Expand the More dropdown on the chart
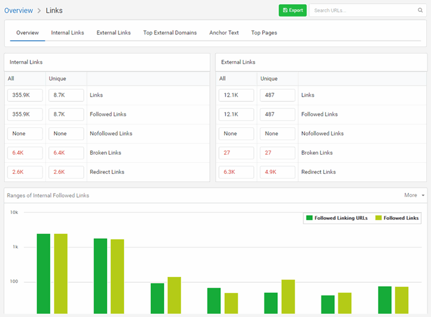This screenshot has width=431, height=317. [x=414, y=195]
